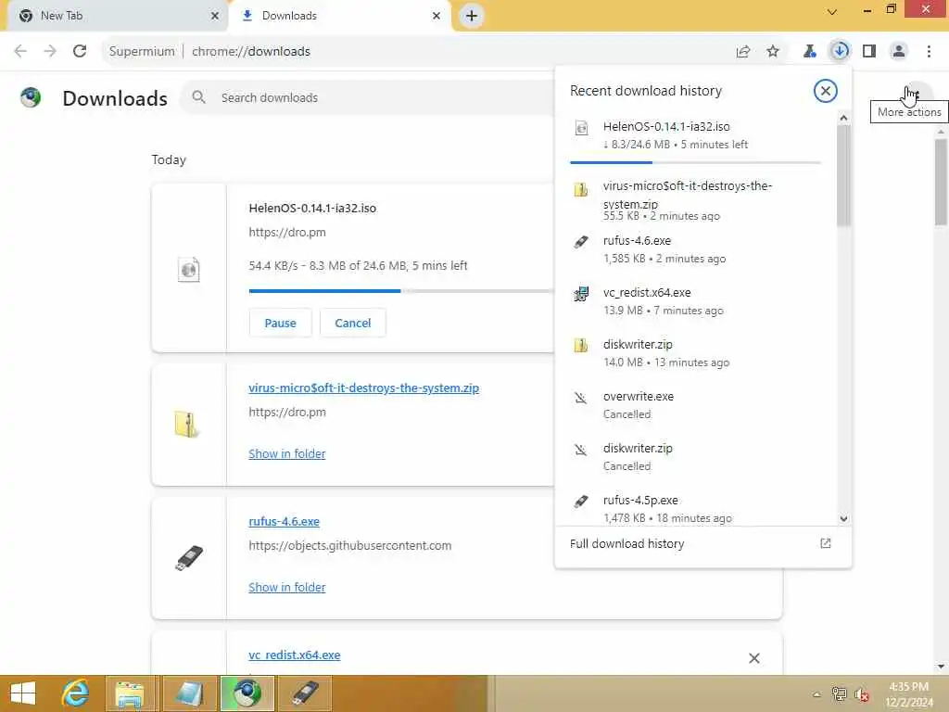Click the rufus USB drive icon on the downloads card
The height and width of the screenshot is (712, 949).
tap(189, 557)
